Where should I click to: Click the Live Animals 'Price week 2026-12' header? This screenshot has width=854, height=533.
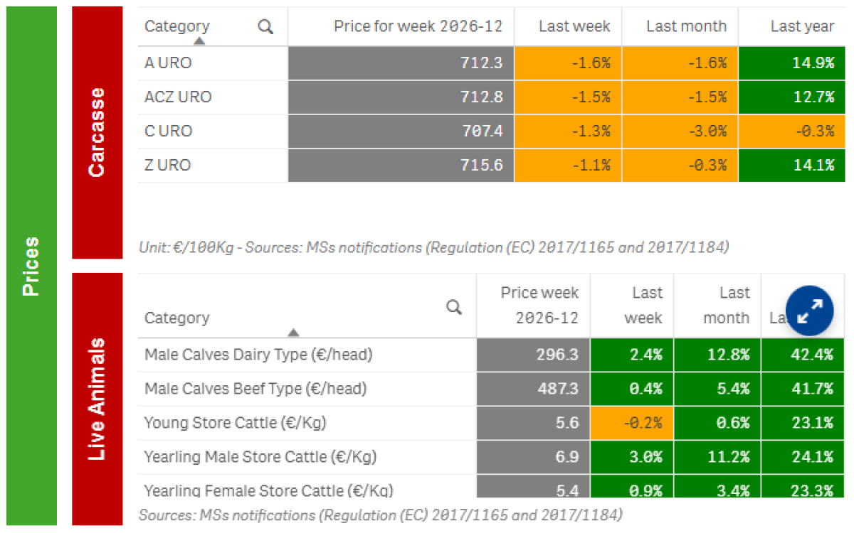coord(539,305)
